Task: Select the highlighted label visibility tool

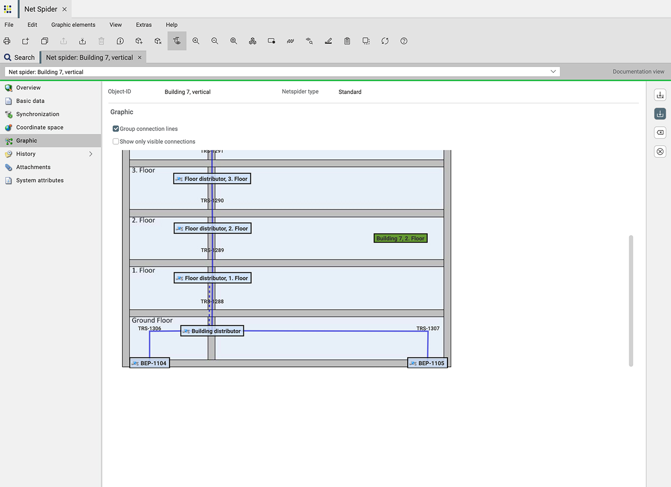Action: point(177,41)
